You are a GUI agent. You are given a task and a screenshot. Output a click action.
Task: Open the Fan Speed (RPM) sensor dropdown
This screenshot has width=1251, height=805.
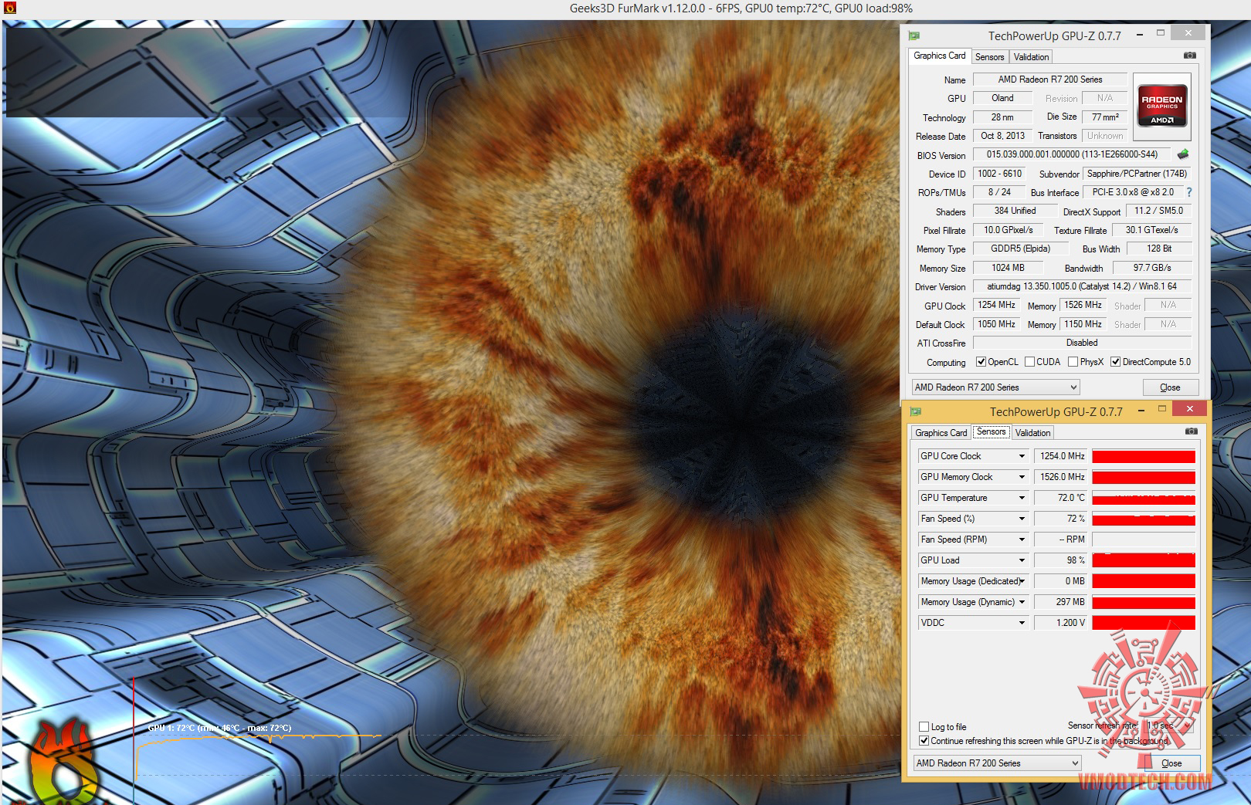[x=1022, y=539]
